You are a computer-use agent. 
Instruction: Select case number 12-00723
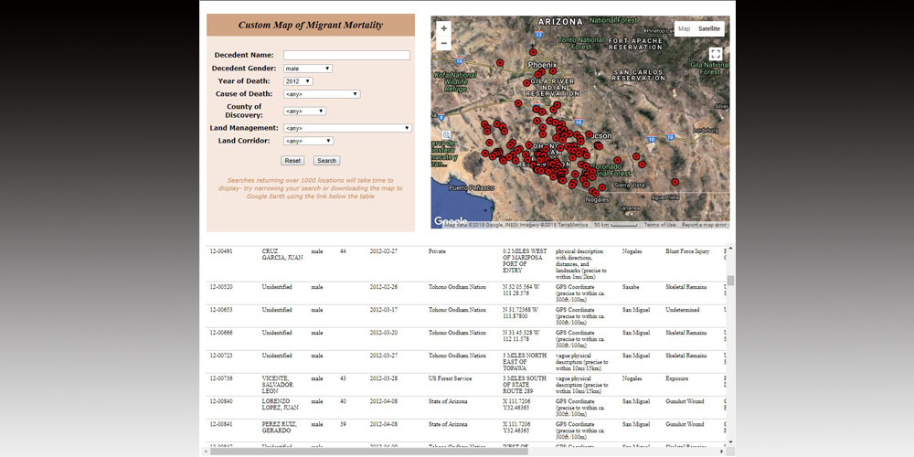[x=221, y=355]
